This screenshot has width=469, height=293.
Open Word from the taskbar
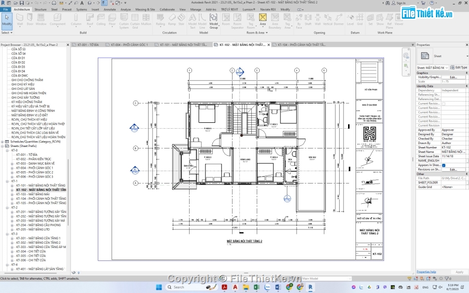pyautogui.click(x=278, y=287)
